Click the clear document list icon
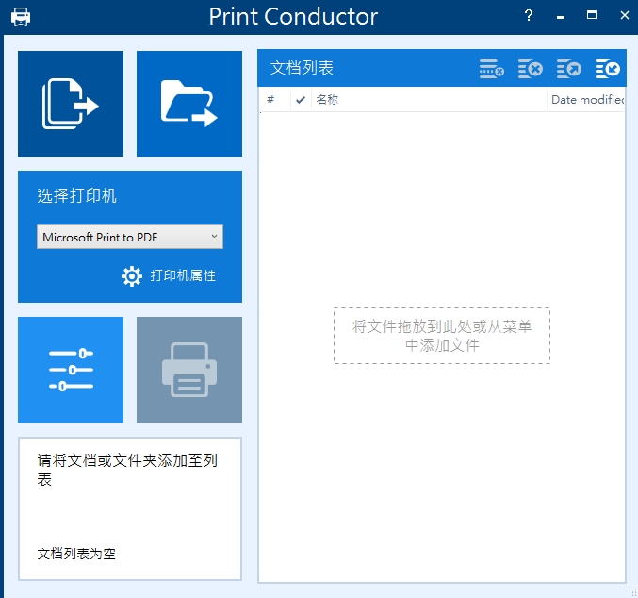Viewport: 638px width, 598px height. pos(530,69)
